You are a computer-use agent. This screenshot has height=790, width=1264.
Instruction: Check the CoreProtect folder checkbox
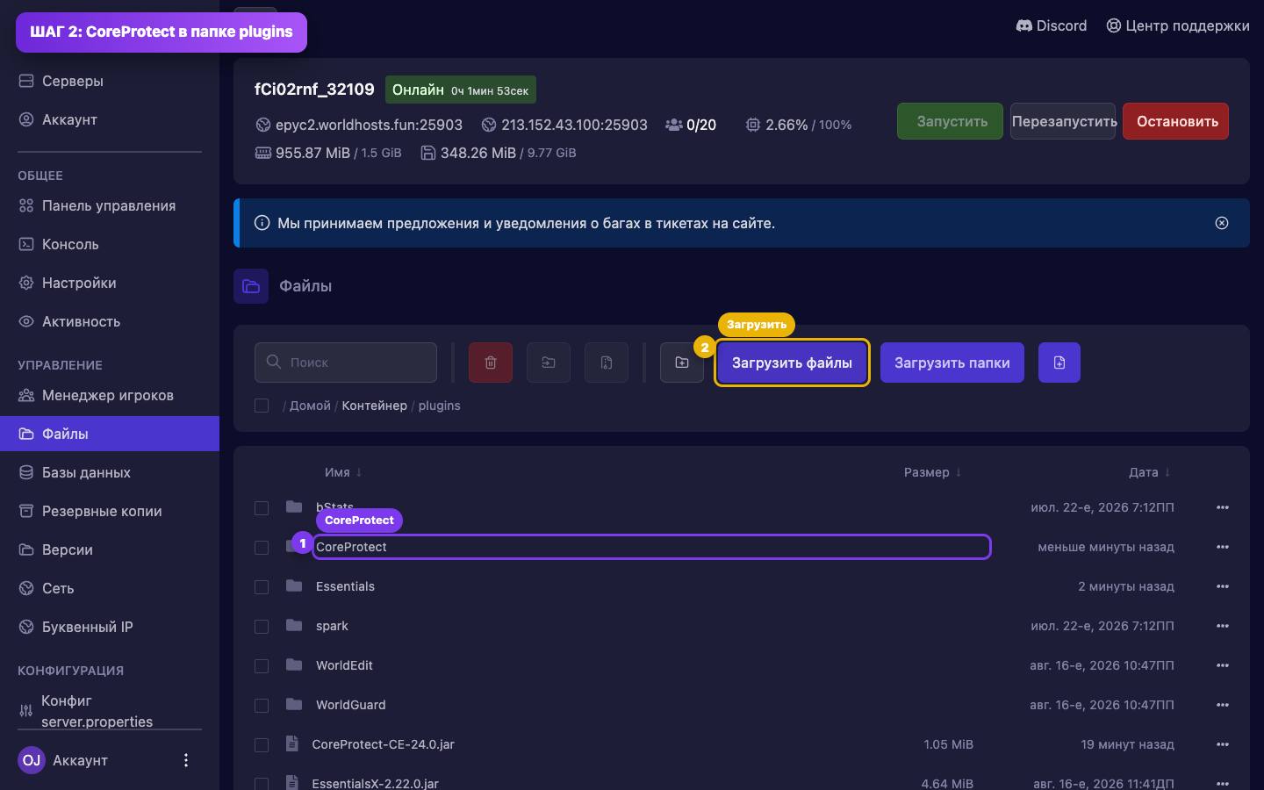[x=262, y=548]
